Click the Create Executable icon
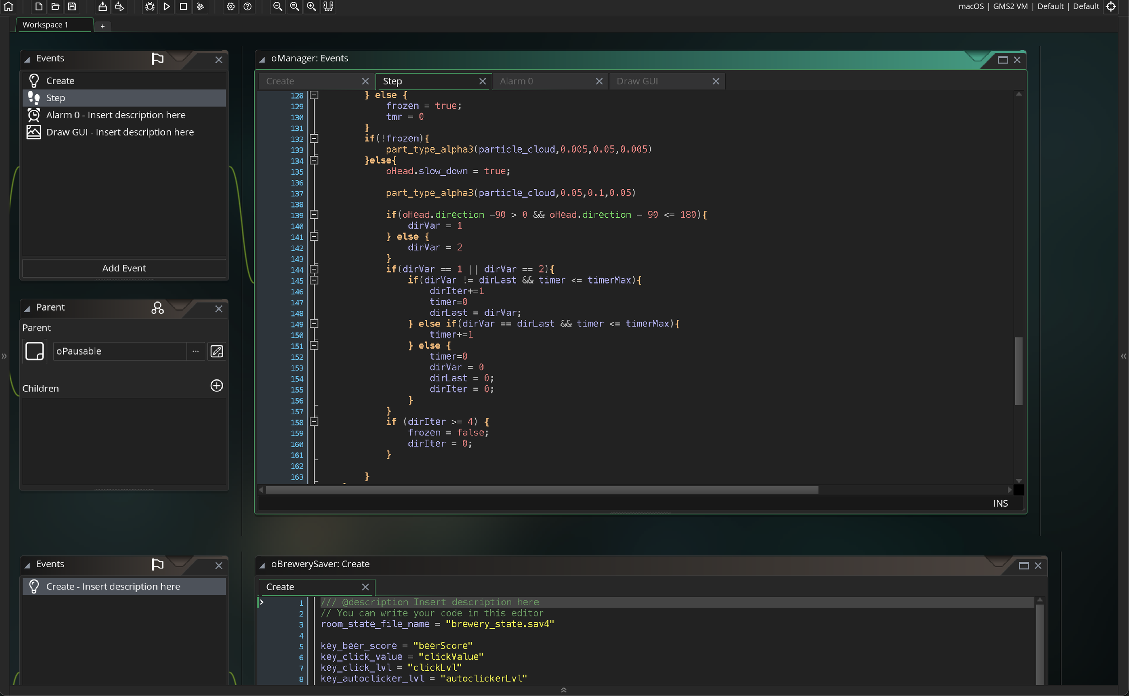Image resolution: width=1129 pixels, height=696 pixels. (103, 6)
